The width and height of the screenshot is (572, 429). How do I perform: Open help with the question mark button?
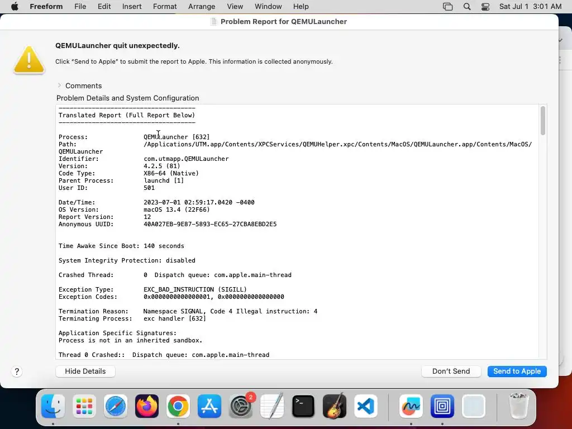(17, 371)
